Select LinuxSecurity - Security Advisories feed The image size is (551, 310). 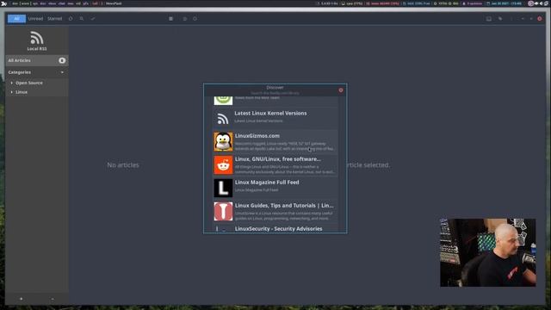click(x=275, y=228)
